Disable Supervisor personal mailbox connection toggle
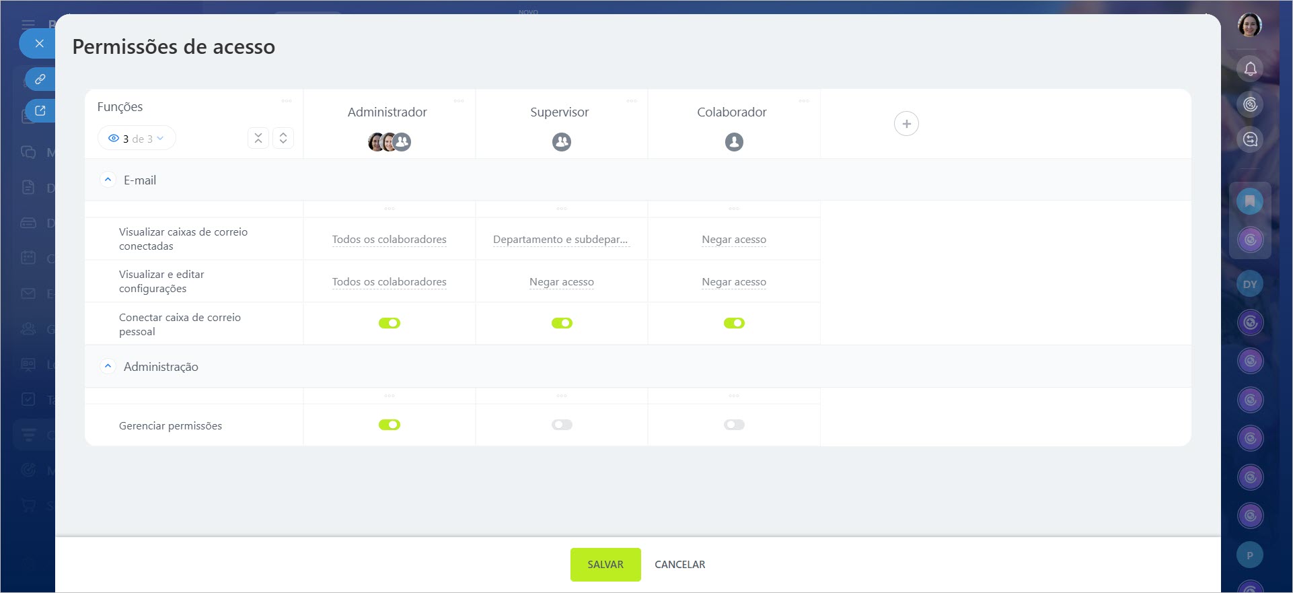 click(x=562, y=323)
